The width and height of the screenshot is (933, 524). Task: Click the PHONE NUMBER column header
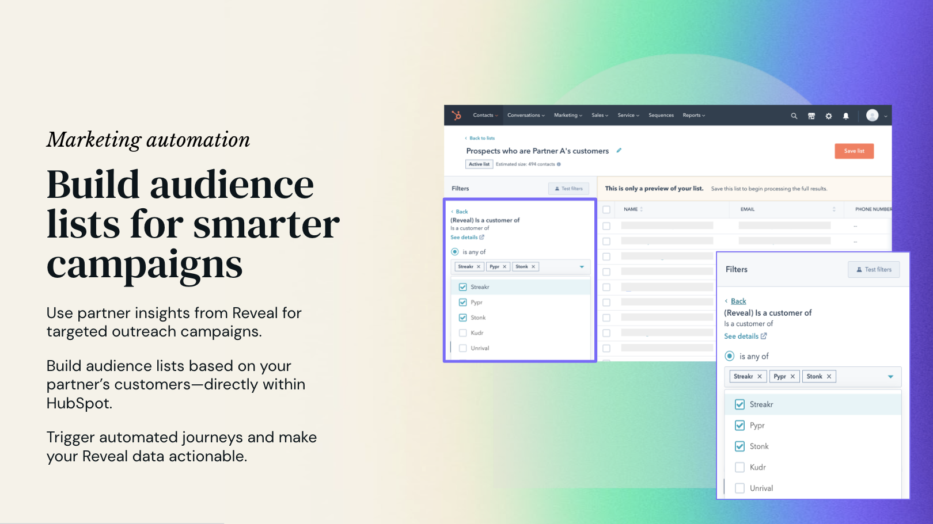point(873,209)
